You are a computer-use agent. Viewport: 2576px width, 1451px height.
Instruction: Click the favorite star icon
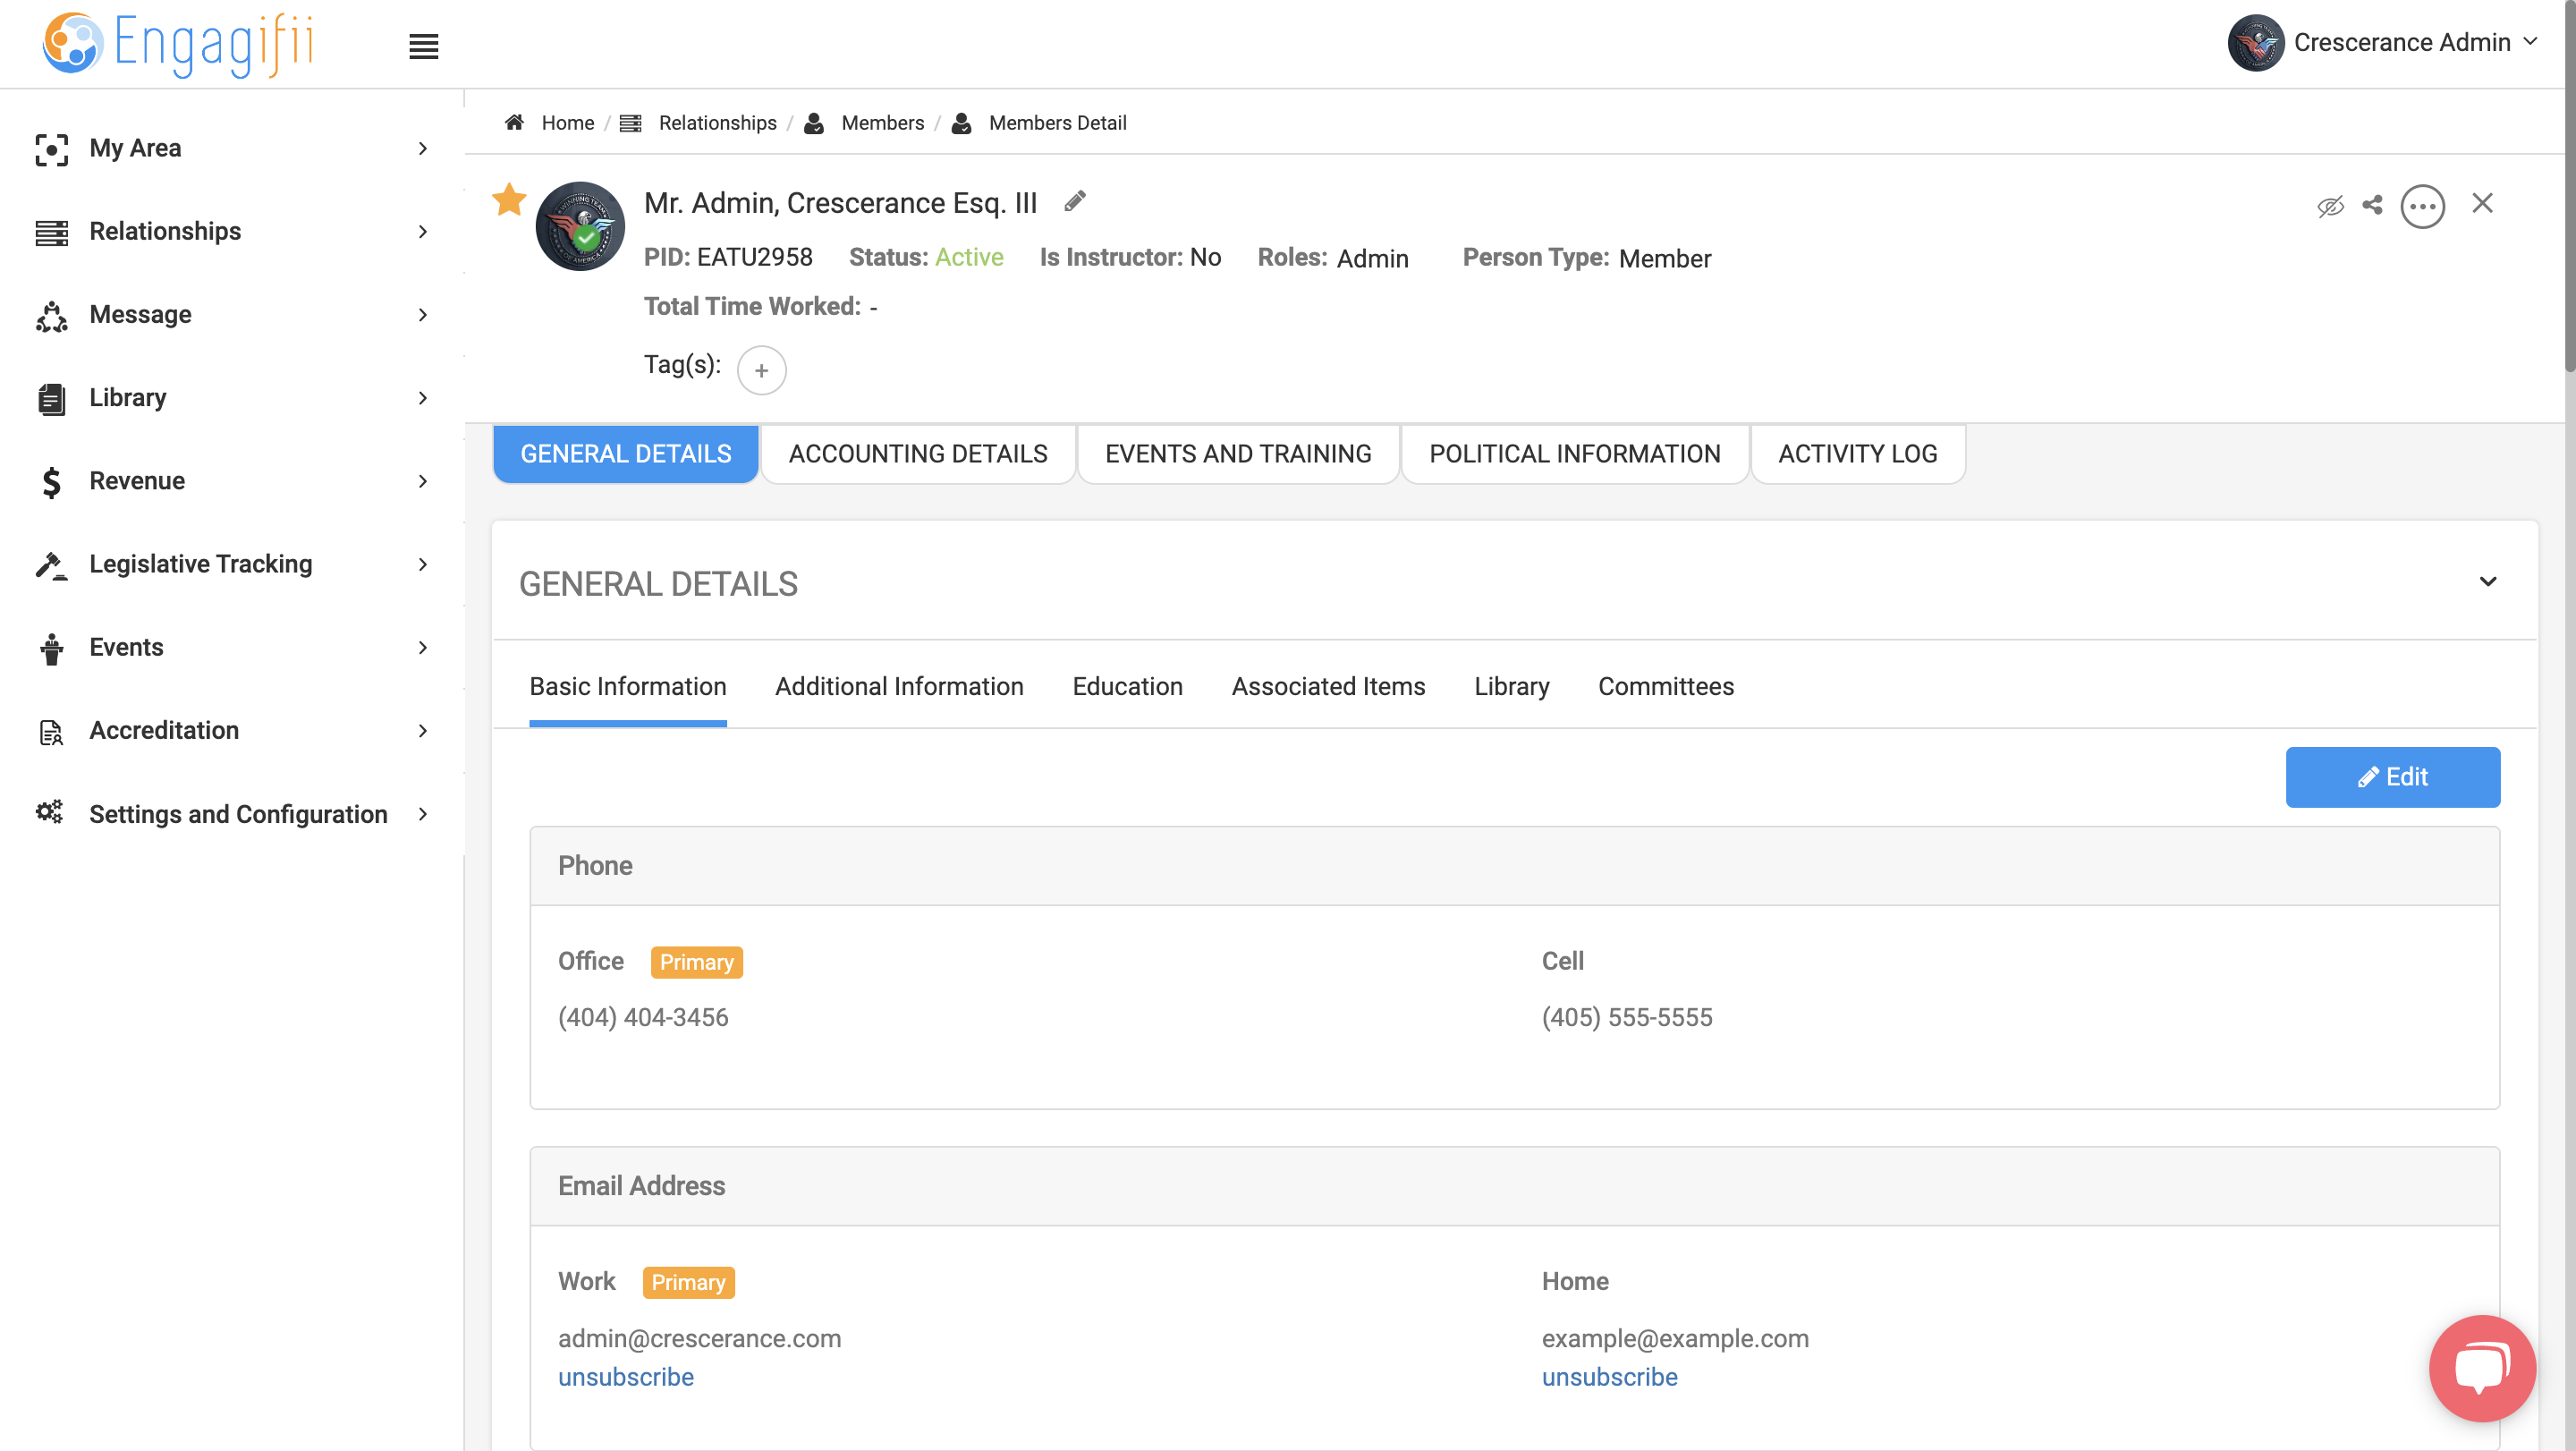(509, 199)
